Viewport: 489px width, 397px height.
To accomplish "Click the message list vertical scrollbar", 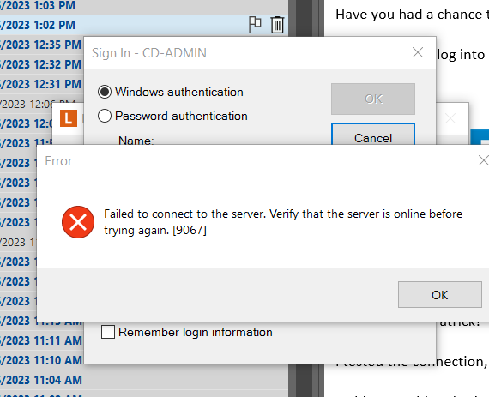I will [x=293, y=199].
